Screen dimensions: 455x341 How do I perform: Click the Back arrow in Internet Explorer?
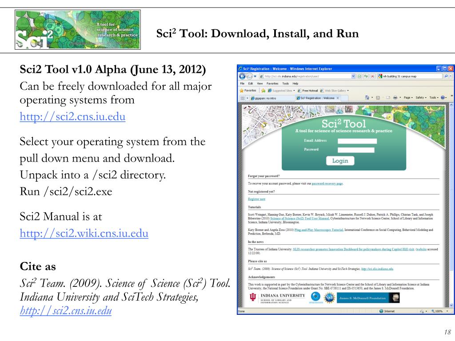click(x=242, y=76)
